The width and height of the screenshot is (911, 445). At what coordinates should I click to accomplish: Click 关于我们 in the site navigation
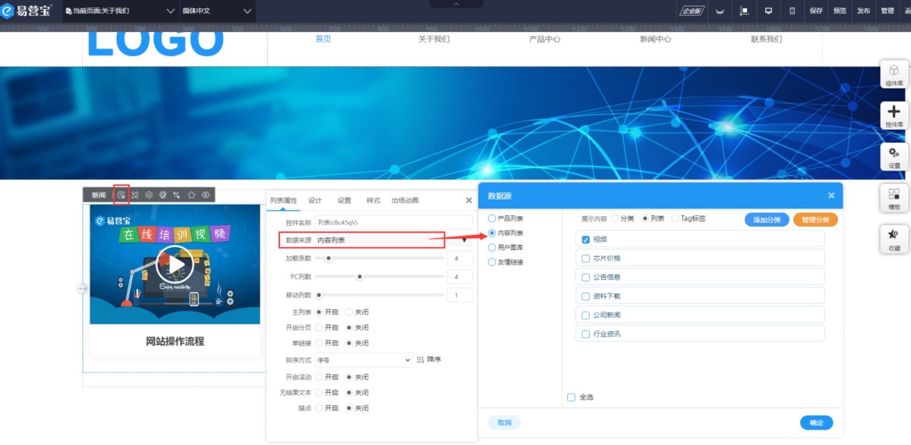pyautogui.click(x=433, y=39)
